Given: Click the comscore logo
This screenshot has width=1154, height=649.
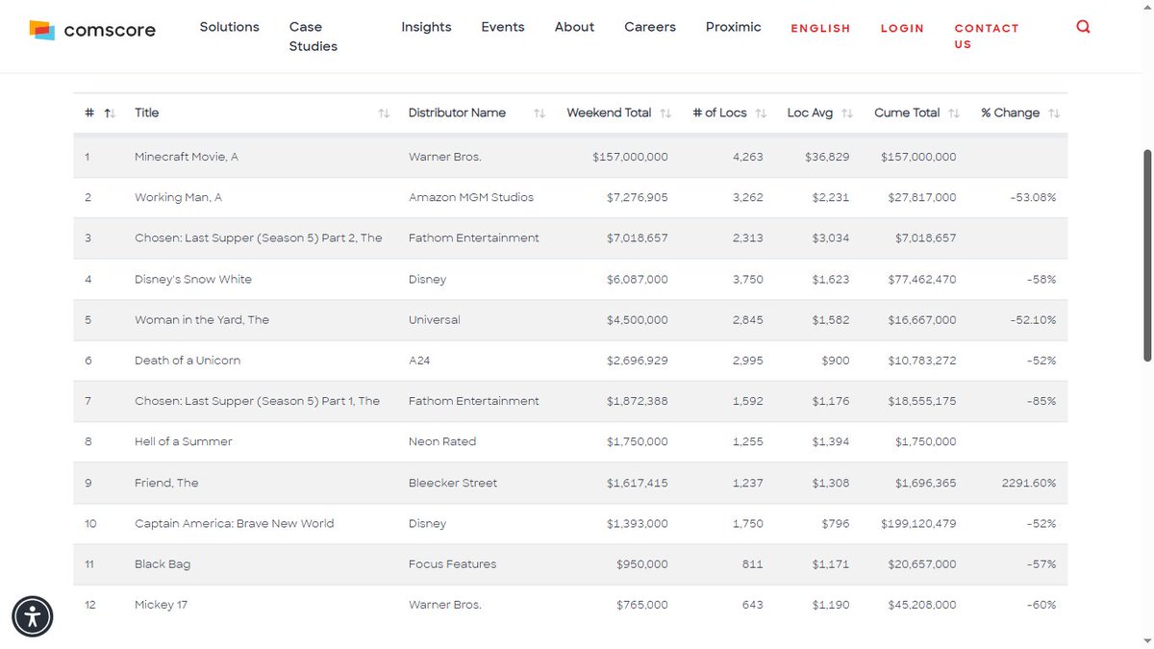Looking at the screenshot, I should (92, 30).
